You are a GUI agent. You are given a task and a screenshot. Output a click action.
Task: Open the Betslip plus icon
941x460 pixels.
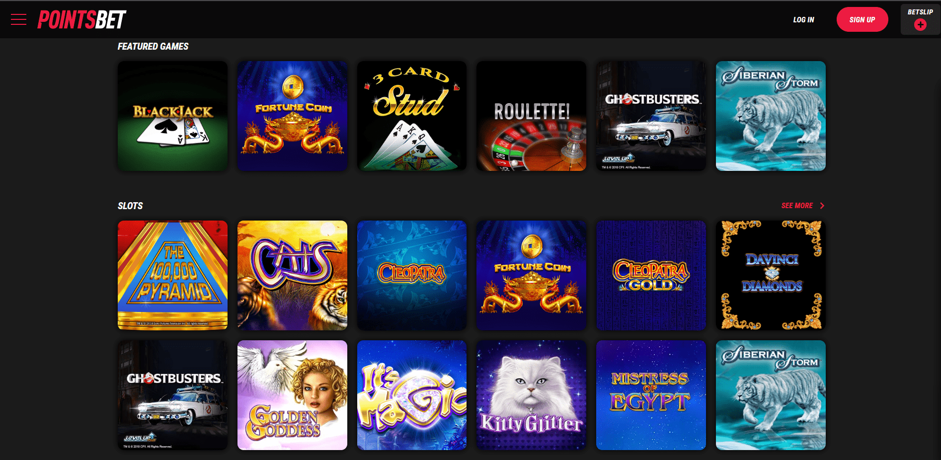(x=920, y=24)
